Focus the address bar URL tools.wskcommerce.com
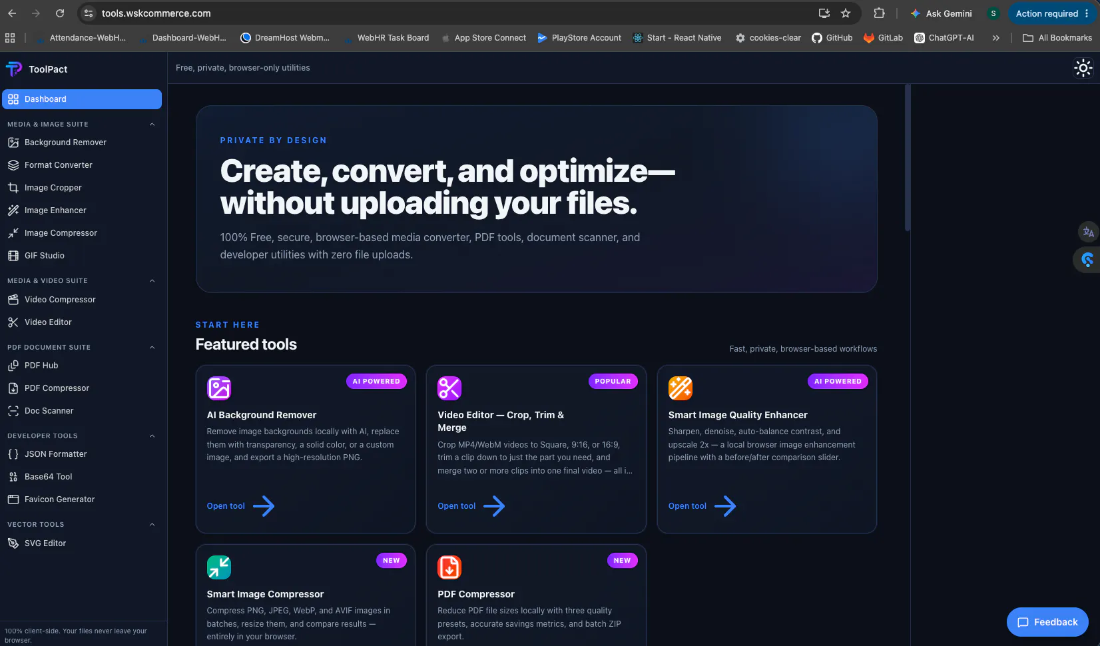The width and height of the screenshot is (1100, 646). [x=156, y=13]
